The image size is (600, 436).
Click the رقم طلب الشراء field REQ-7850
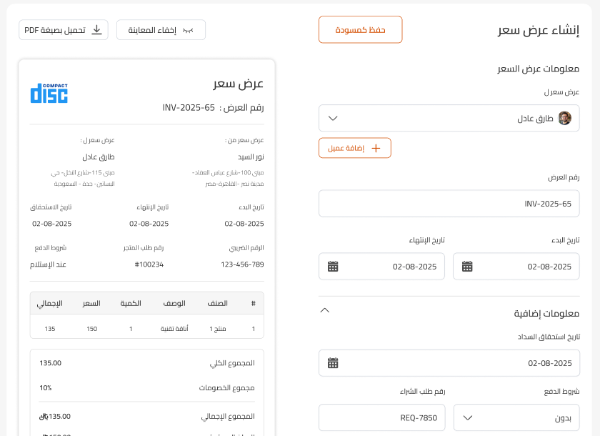point(382,417)
